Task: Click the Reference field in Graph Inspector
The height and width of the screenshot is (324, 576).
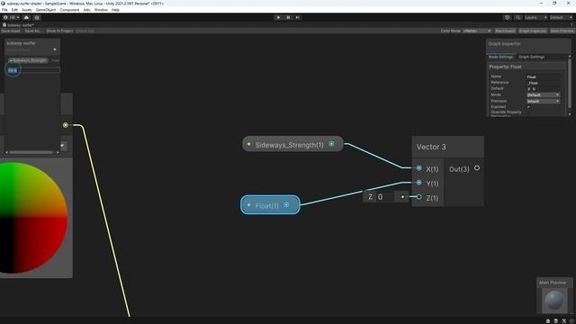Action: pos(543,83)
